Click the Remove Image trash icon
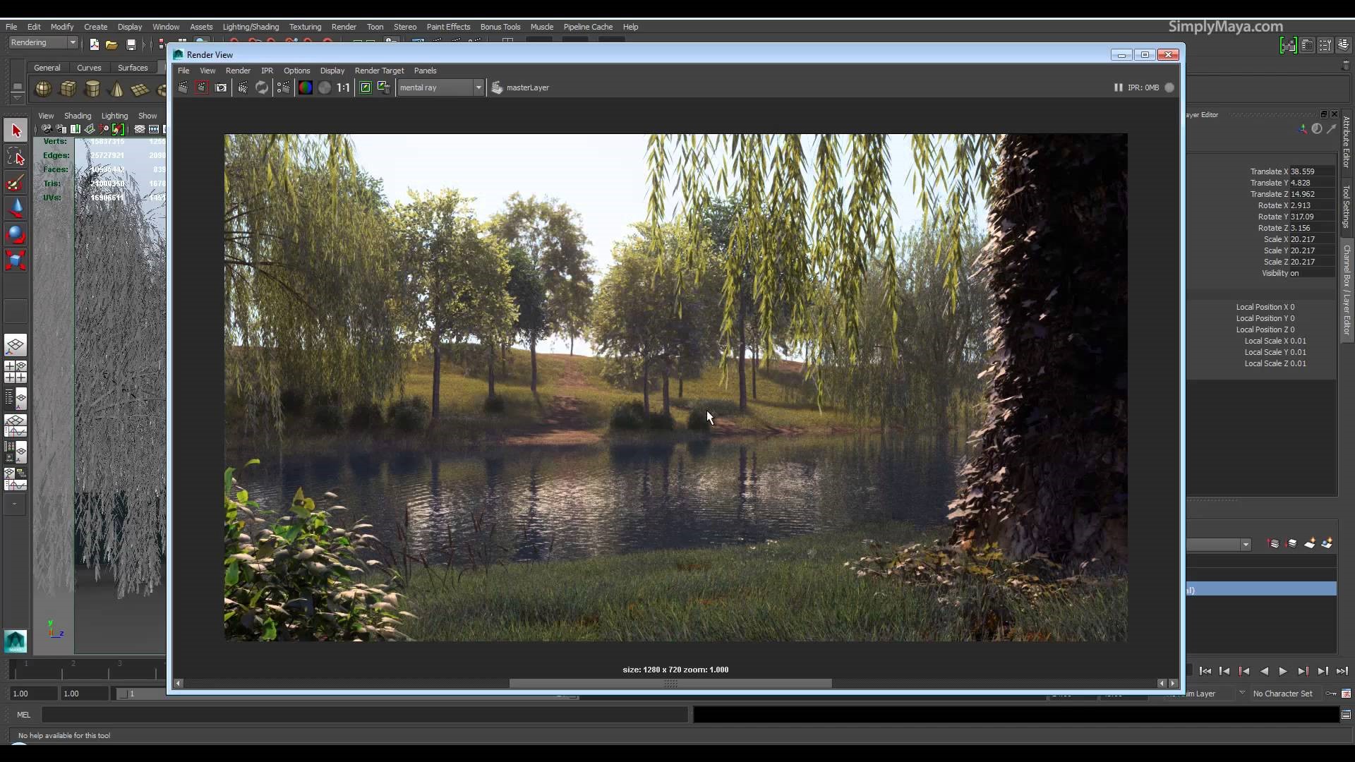 point(383,87)
